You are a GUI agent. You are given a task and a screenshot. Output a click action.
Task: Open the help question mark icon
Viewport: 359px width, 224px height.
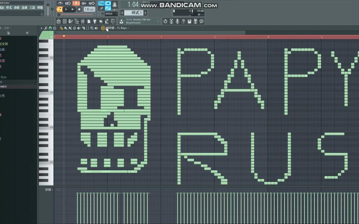coord(183,21)
